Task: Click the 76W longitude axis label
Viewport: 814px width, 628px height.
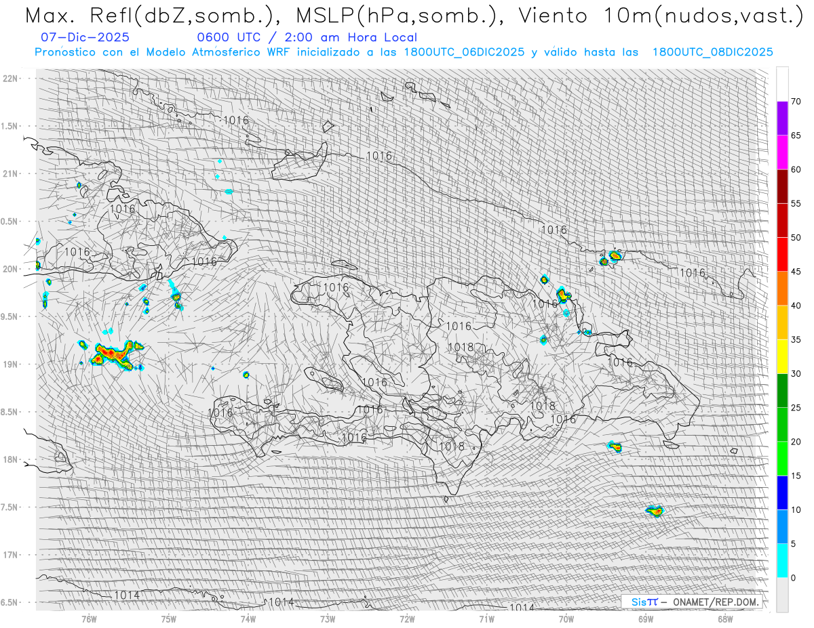Action: (89, 618)
